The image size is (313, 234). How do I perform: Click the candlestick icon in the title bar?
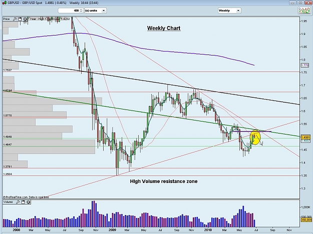[x=4, y=3]
